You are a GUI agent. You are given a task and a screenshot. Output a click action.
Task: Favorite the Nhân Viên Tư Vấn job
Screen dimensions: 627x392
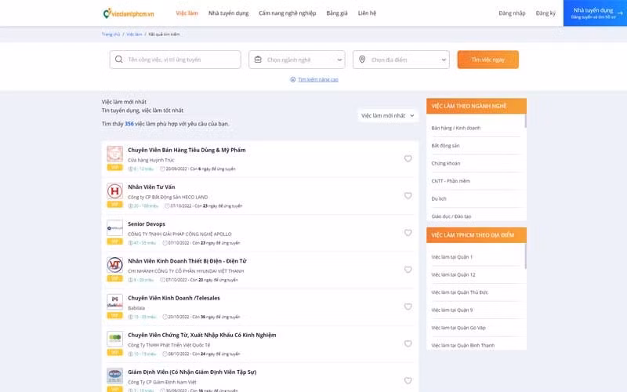pyautogui.click(x=408, y=195)
